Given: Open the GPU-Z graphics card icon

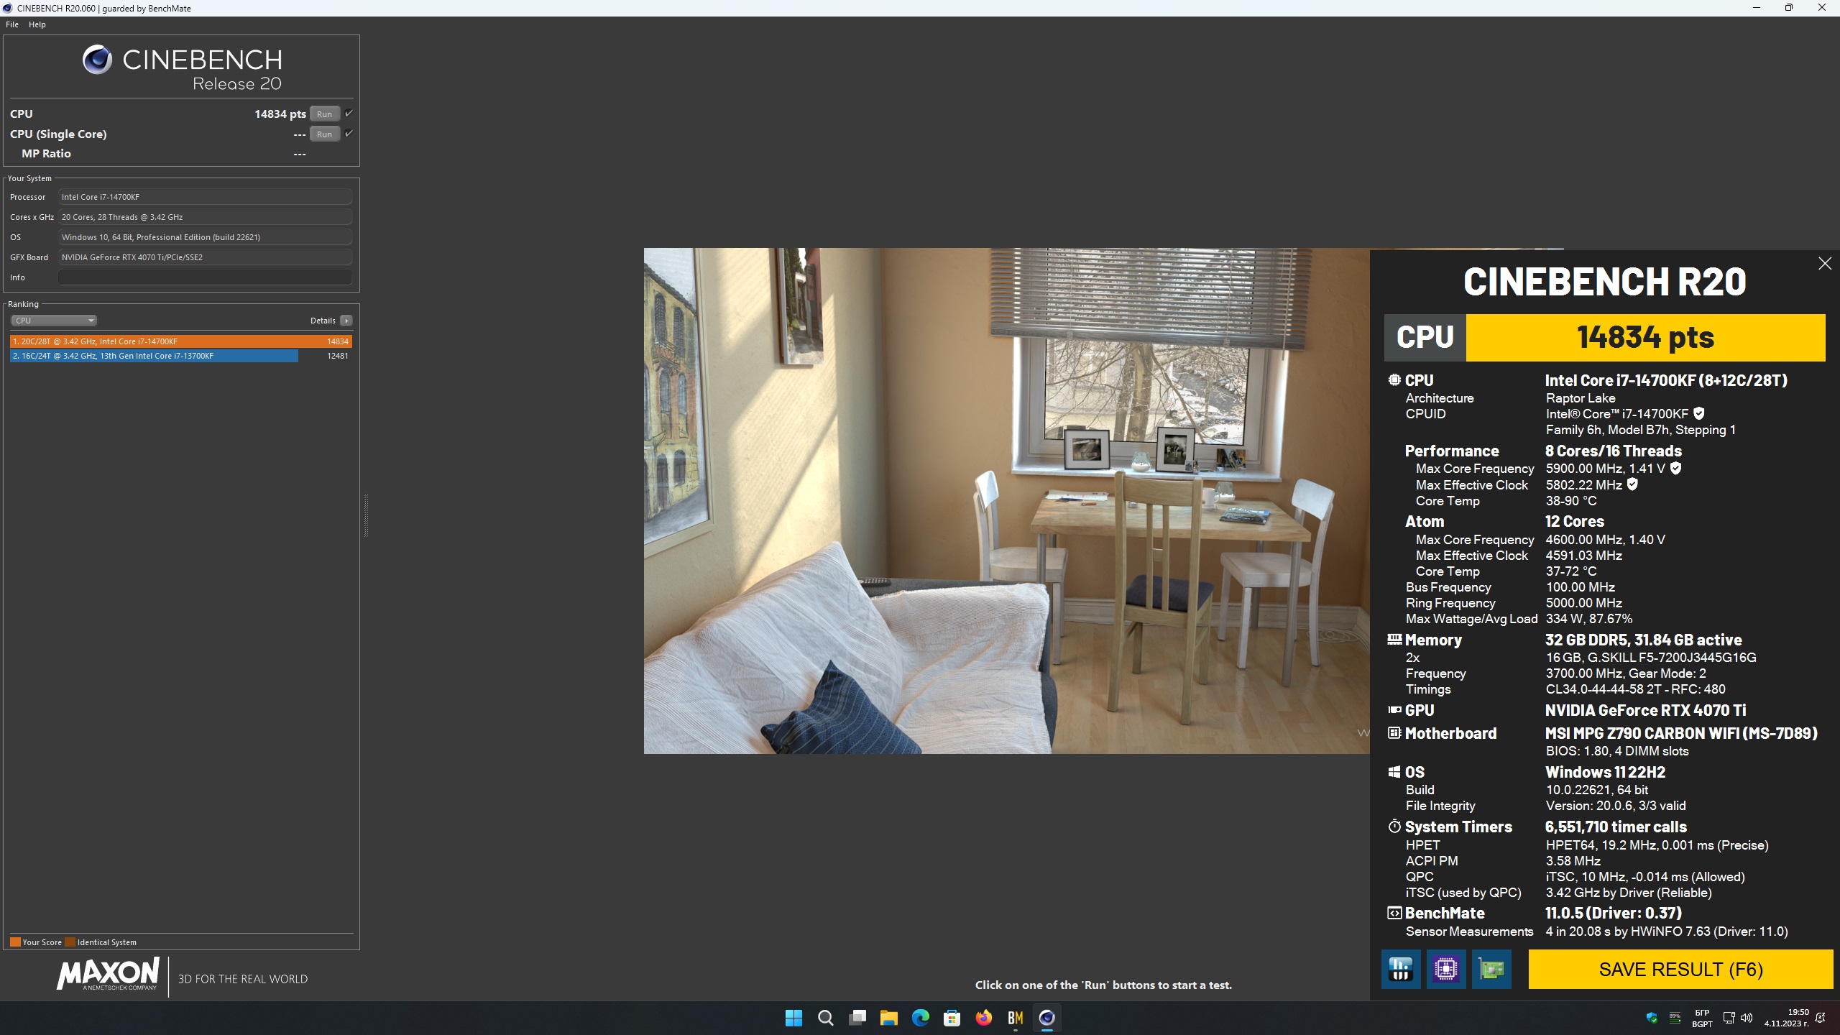Looking at the screenshot, I should click(x=1491, y=969).
